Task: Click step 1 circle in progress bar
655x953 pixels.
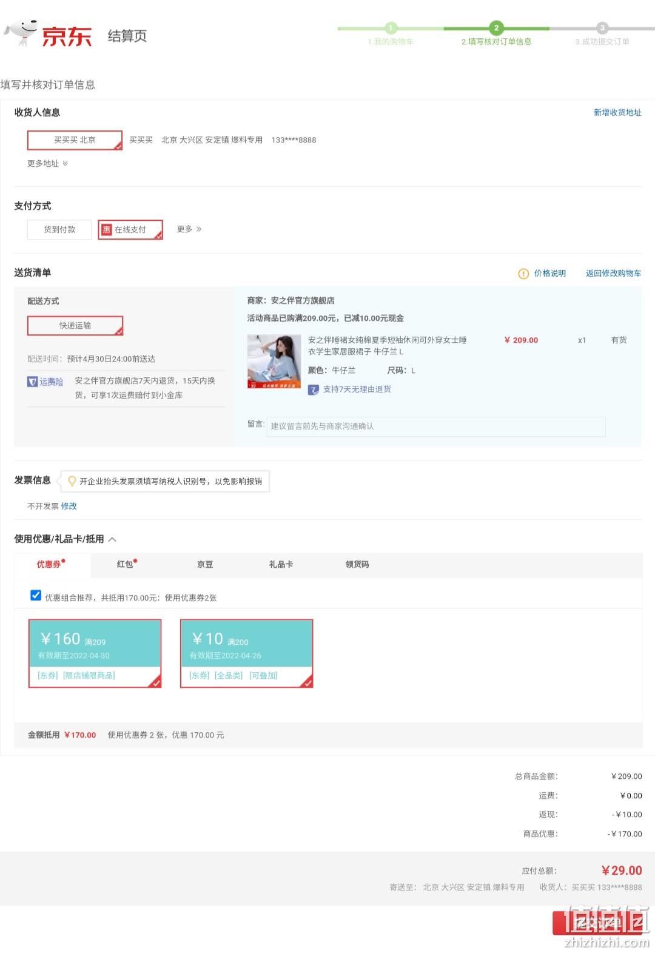Action: (x=391, y=28)
